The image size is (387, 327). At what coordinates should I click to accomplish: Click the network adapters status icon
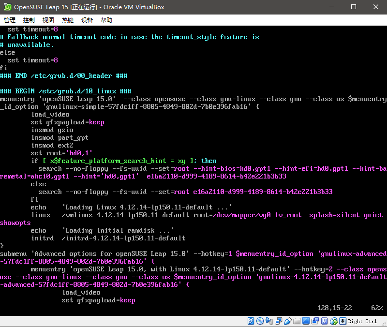pyautogui.click(x=279, y=321)
